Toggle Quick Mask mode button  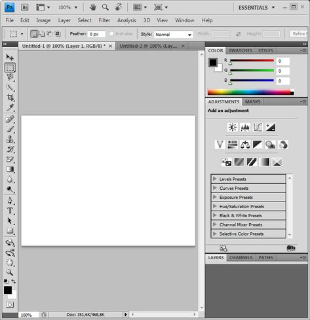coord(10,304)
